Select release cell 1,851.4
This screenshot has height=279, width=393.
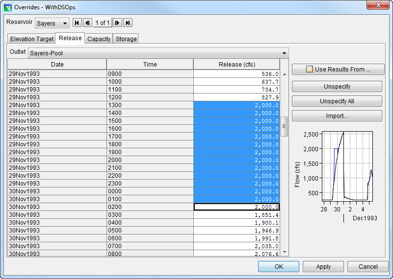pyautogui.click(x=236, y=215)
